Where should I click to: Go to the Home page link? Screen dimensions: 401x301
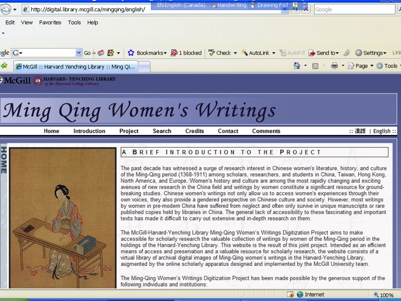[x=51, y=131]
